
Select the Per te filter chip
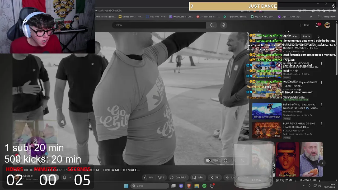pyautogui.click(x=306, y=36)
